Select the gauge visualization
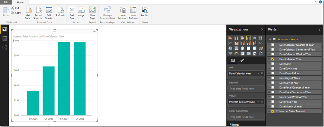The image size is (324, 127). (236, 54)
